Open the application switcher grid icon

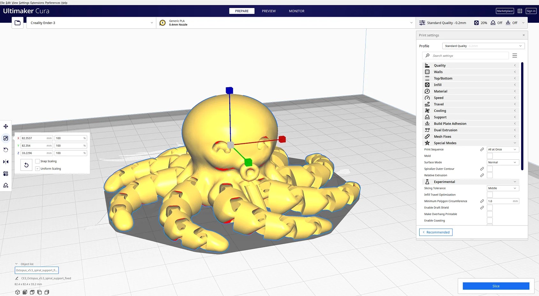pyautogui.click(x=520, y=11)
